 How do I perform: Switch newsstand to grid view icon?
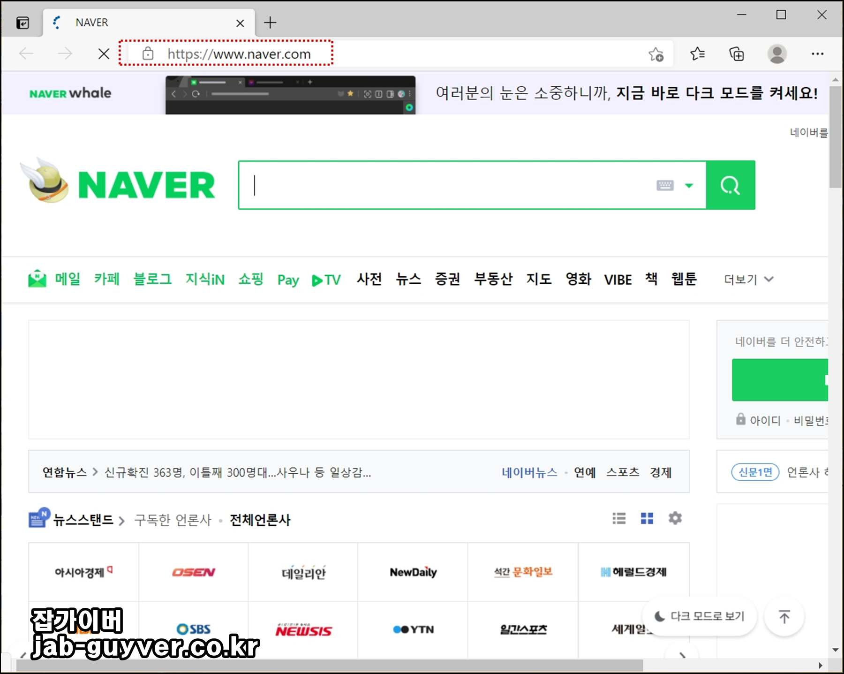point(647,518)
